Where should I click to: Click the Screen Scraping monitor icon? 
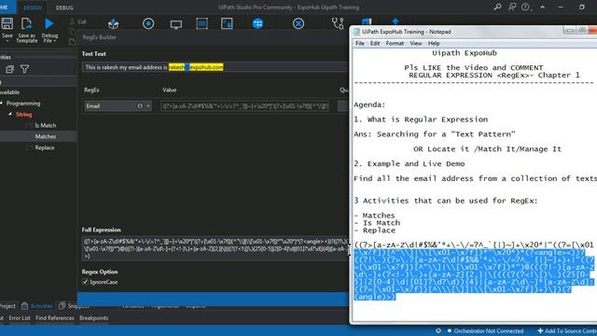[176, 24]
